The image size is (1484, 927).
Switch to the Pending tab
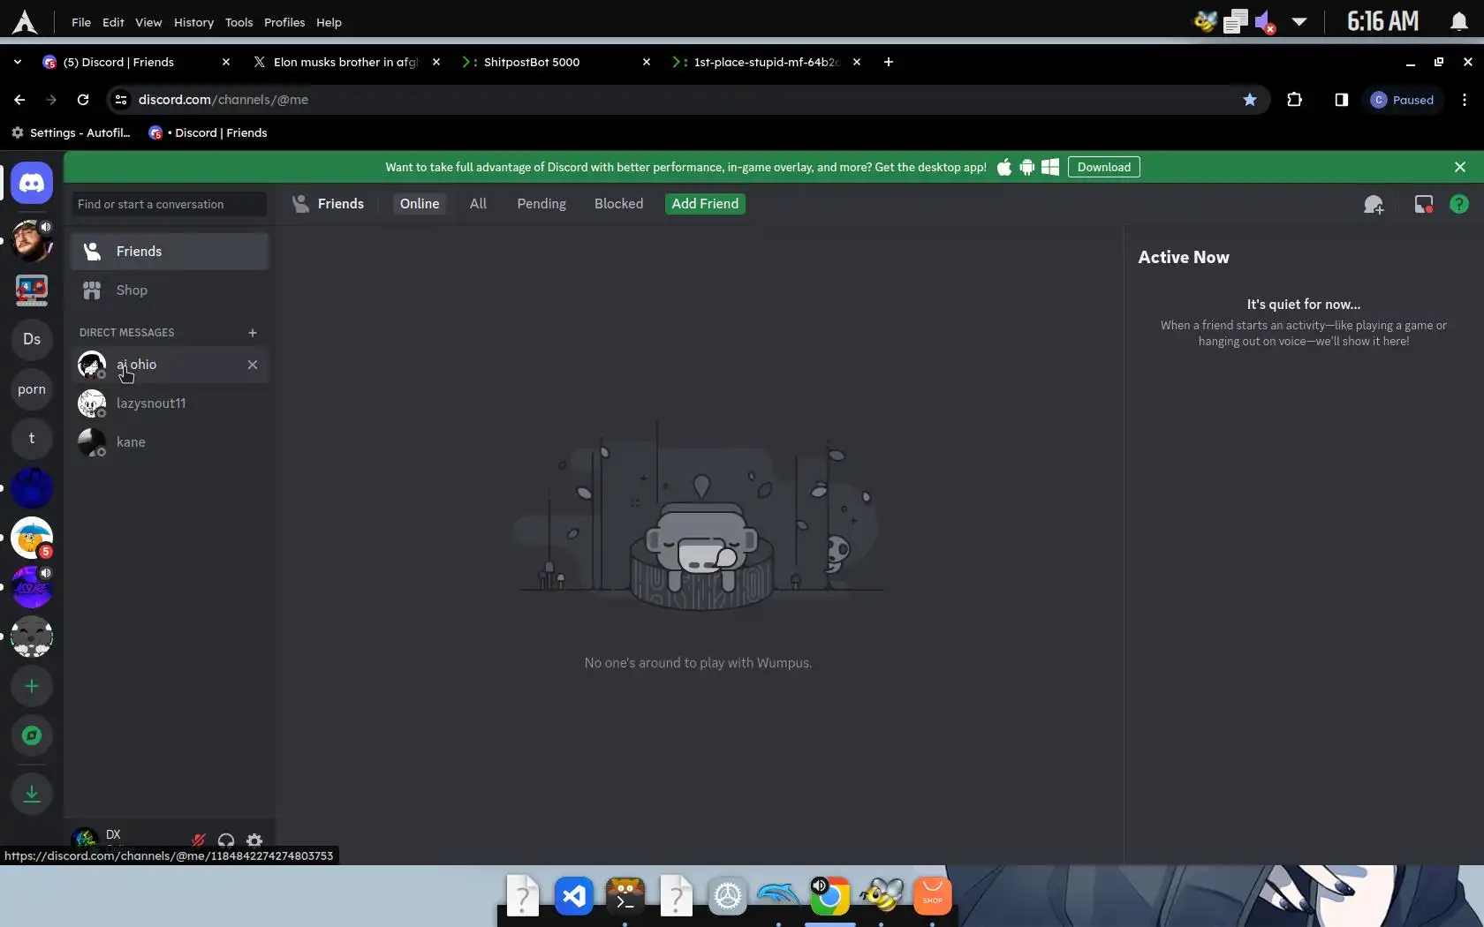click(x=541, y=204)
